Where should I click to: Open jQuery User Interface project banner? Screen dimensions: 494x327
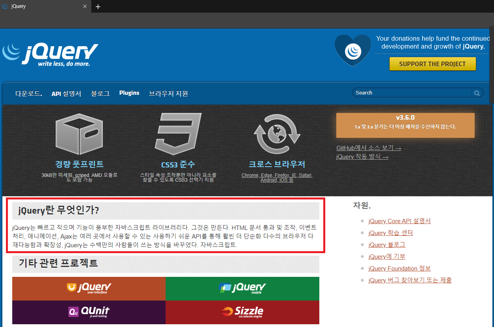[89, 288]
